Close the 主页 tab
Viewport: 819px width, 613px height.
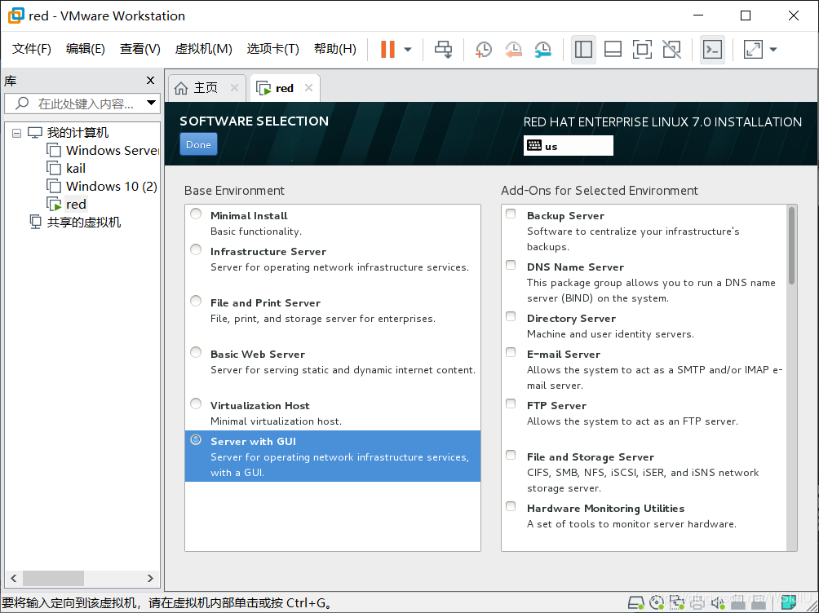click(x=234, y=88)
